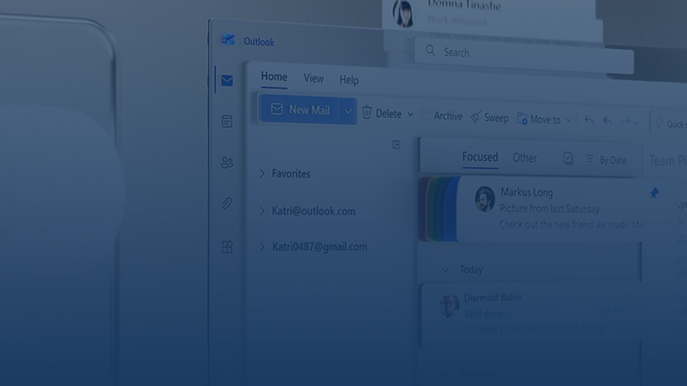Click Markus Long's avatar
This screenshot has height=386, width=687.
(x=485, y=199)
